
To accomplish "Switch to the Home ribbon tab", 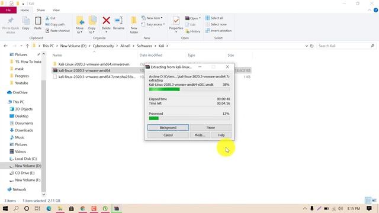I will pyautogui.click(x=24, y=10).
